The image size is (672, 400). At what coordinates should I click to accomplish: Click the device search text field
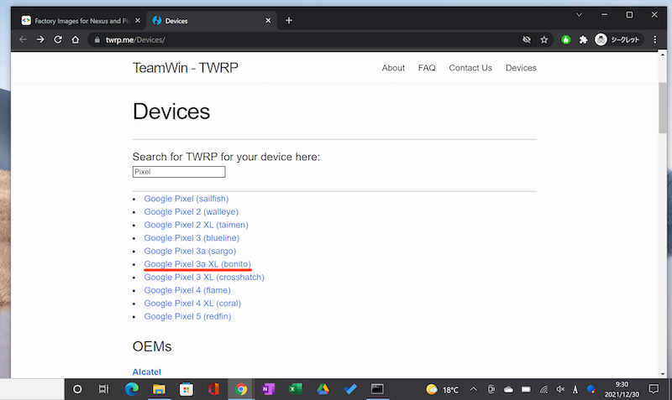click(179, 172)
